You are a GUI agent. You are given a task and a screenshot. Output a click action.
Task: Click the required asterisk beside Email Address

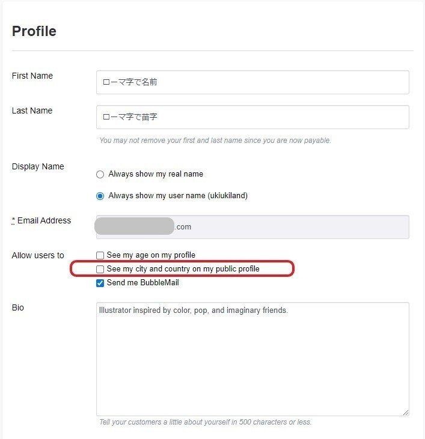14,221
